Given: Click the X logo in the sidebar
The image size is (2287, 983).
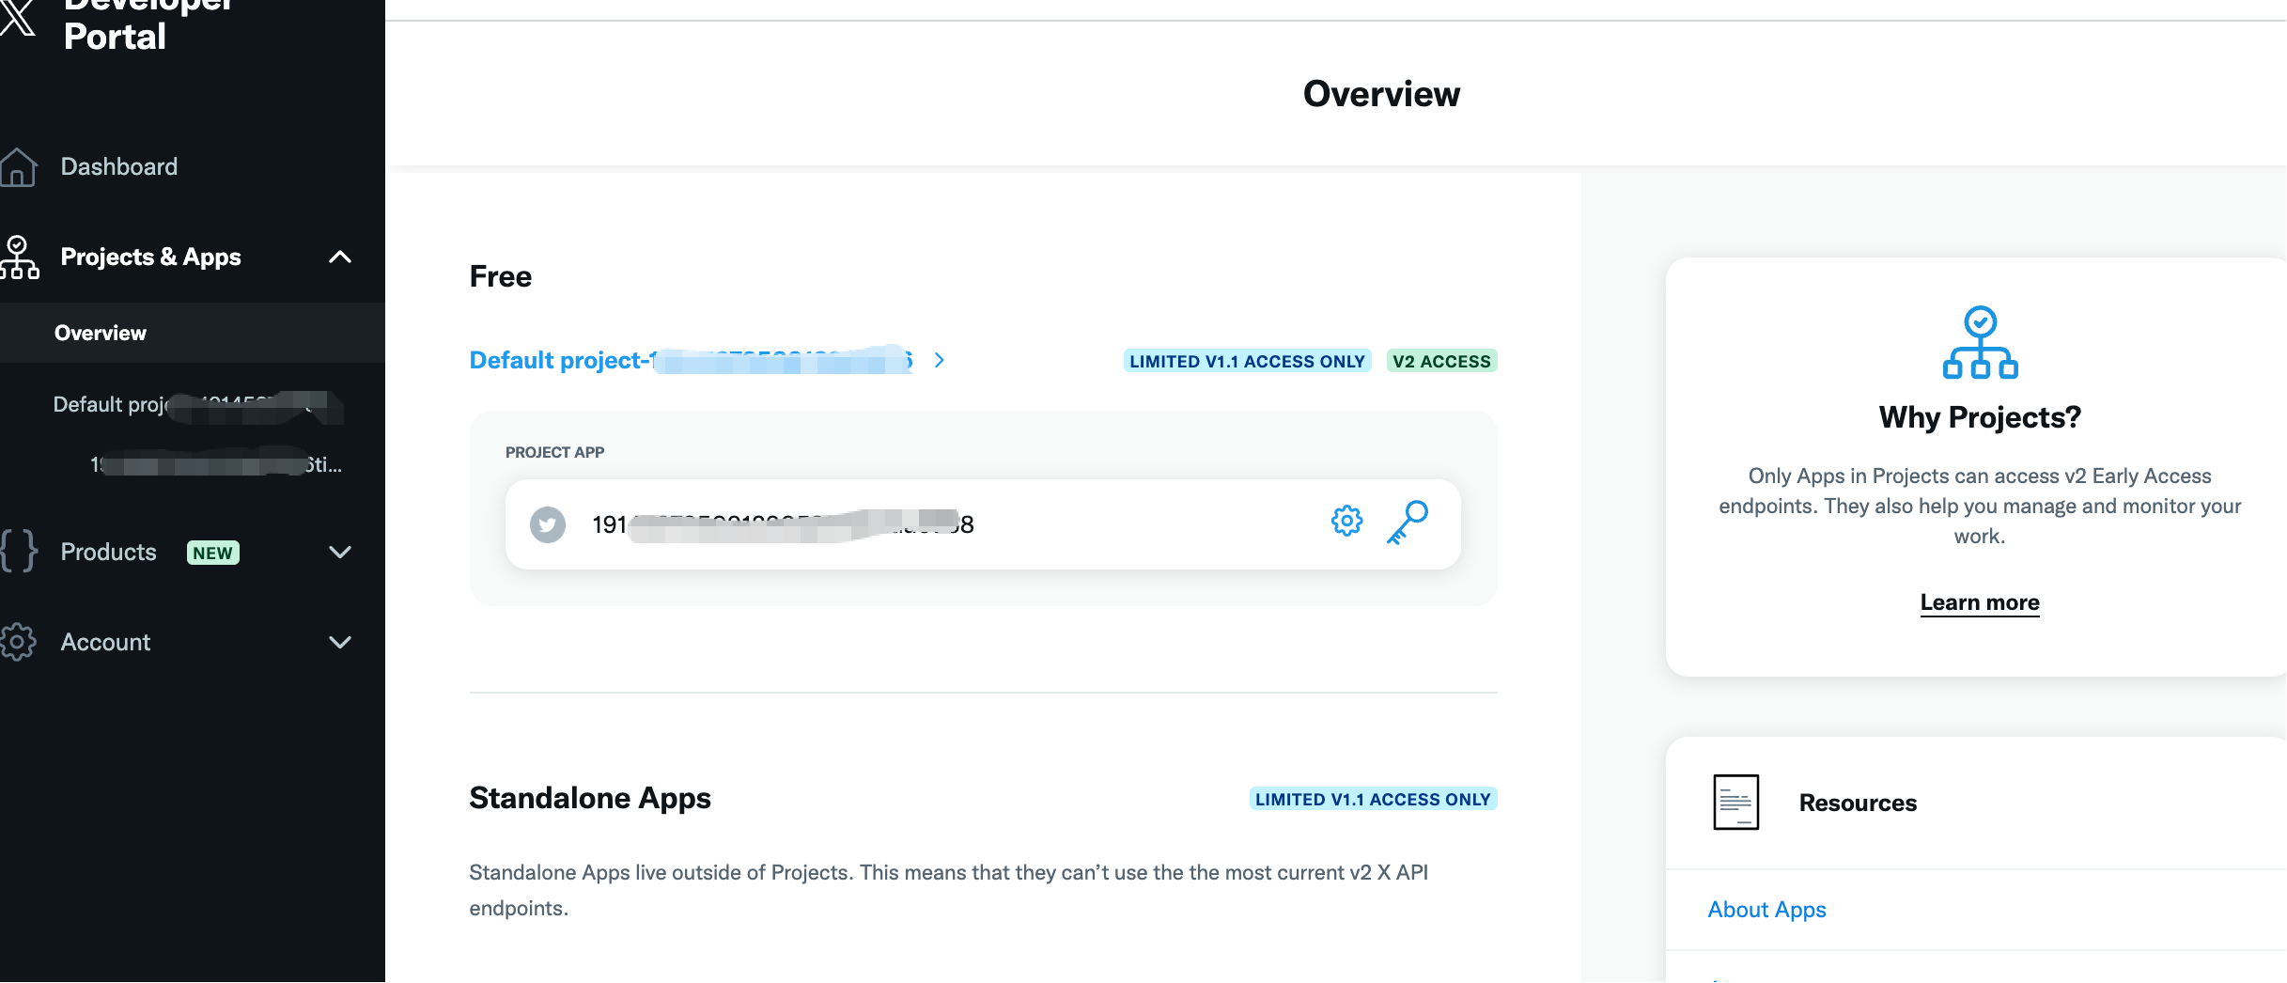Looking at the screenshot, I should tap(16, 18).
